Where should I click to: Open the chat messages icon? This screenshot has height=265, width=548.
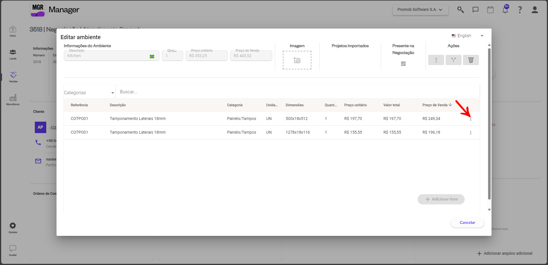(475, 10)
